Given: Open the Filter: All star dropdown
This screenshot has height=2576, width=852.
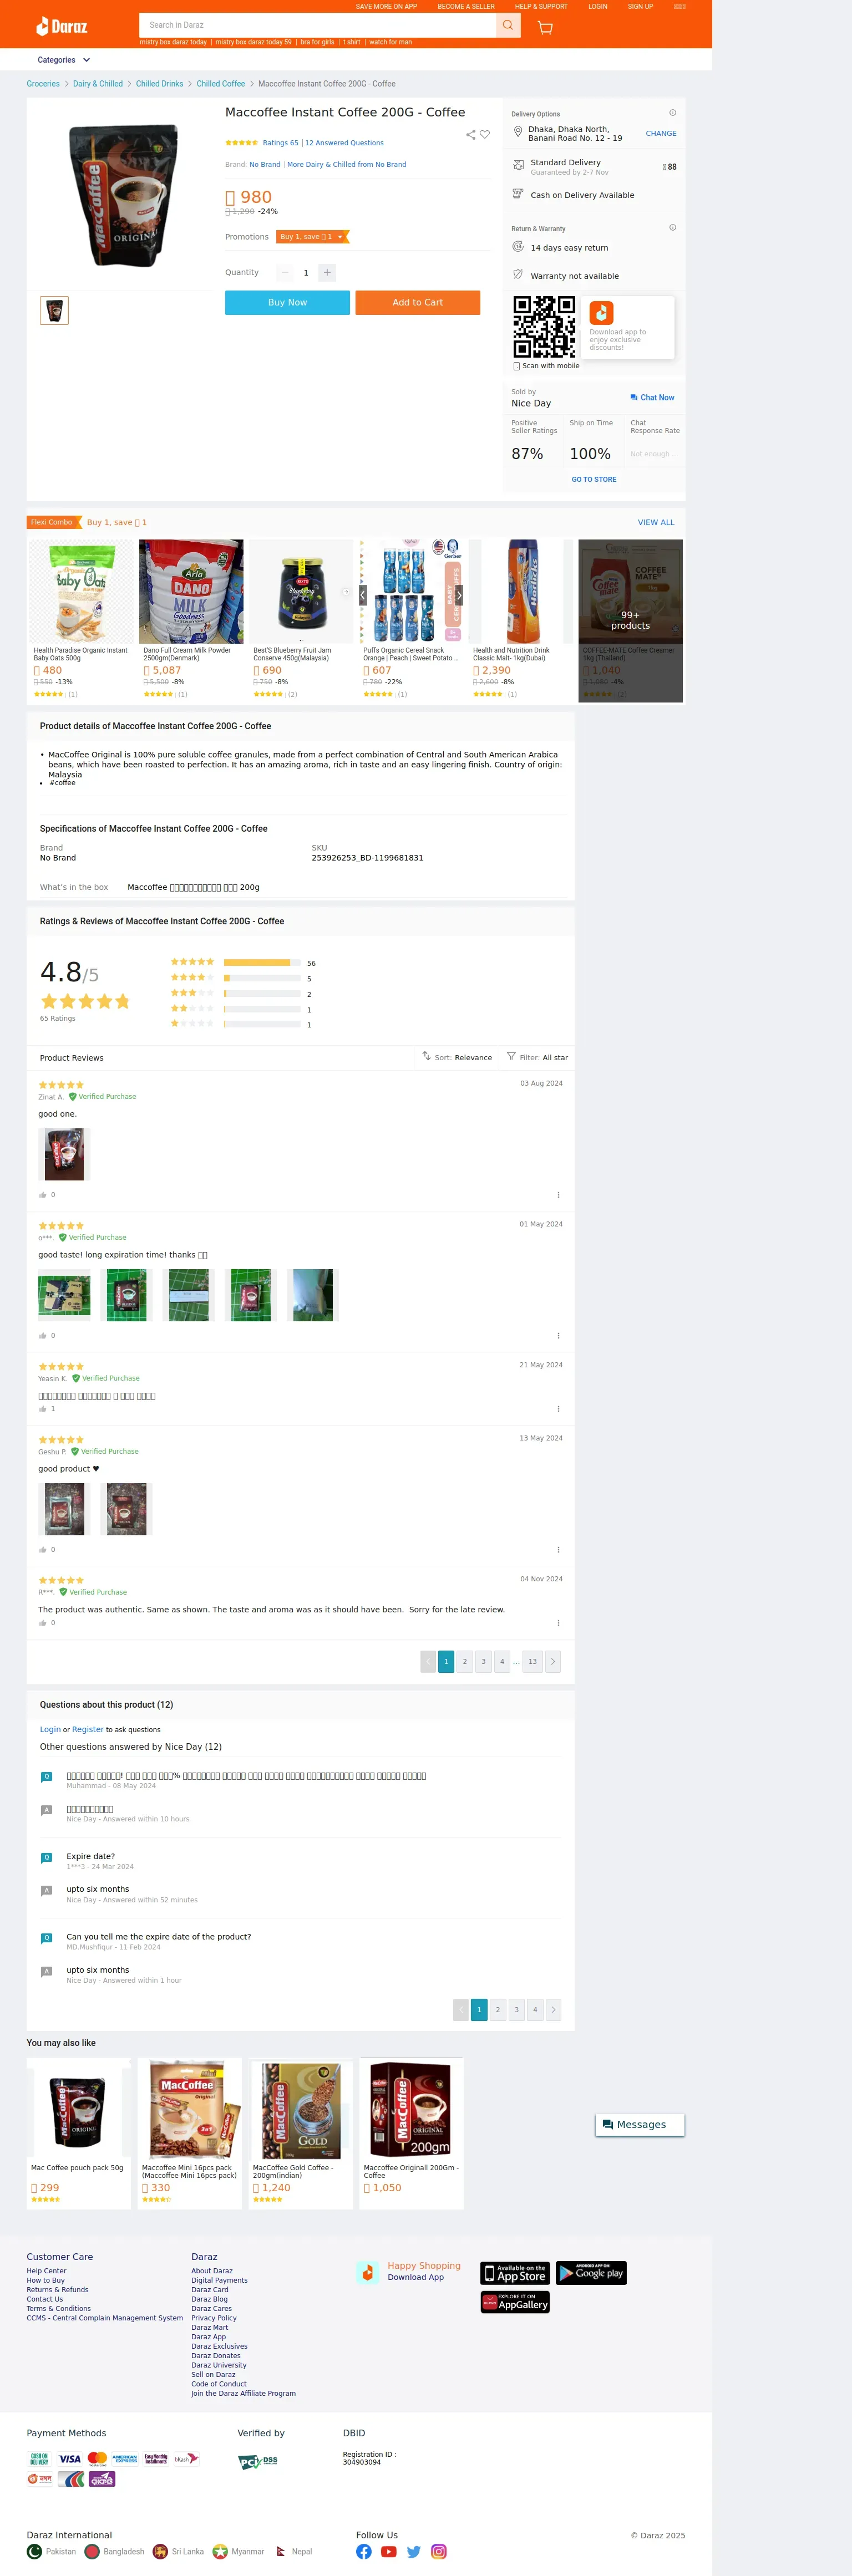Looking at the screenshot, I should click(x=537, y=1057).
